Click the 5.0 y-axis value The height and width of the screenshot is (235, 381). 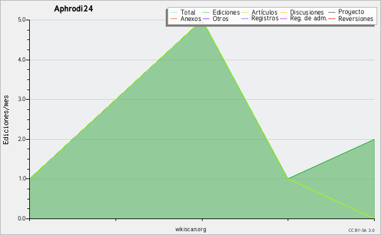point(22,20)
